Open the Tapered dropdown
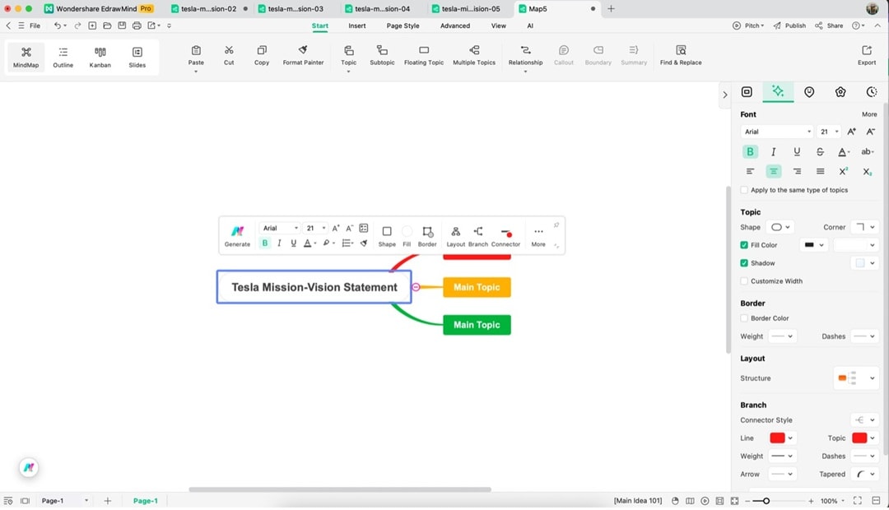 (x=864, y=475)
